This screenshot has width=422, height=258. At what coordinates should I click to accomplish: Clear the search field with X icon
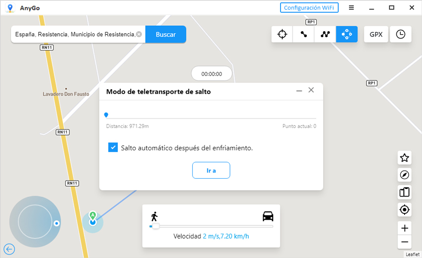click(x=139, y=35)
